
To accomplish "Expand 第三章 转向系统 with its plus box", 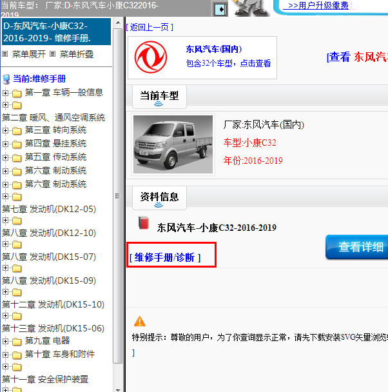I will (x=5, y=130).
